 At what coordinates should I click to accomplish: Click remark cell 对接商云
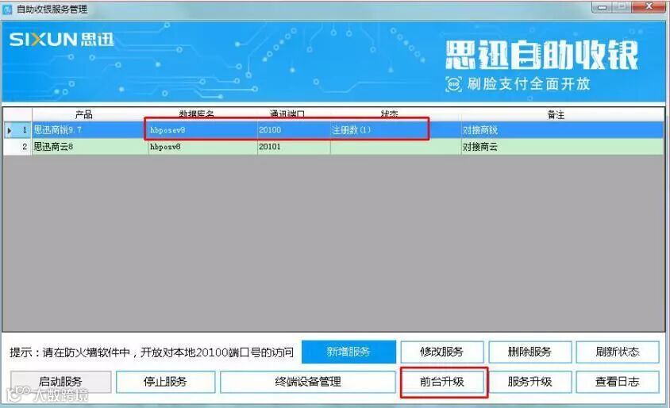(x=562, y=147)
